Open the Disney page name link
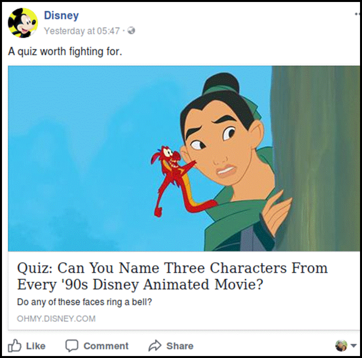This screenshot has height=358, width=362. (x=61, y=15)
